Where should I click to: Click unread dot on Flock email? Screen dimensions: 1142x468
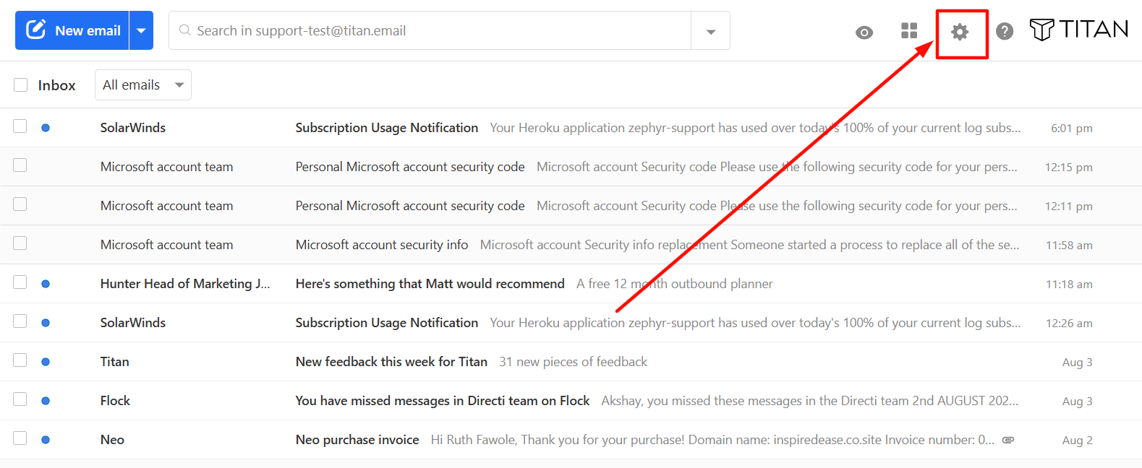point(46,401)
